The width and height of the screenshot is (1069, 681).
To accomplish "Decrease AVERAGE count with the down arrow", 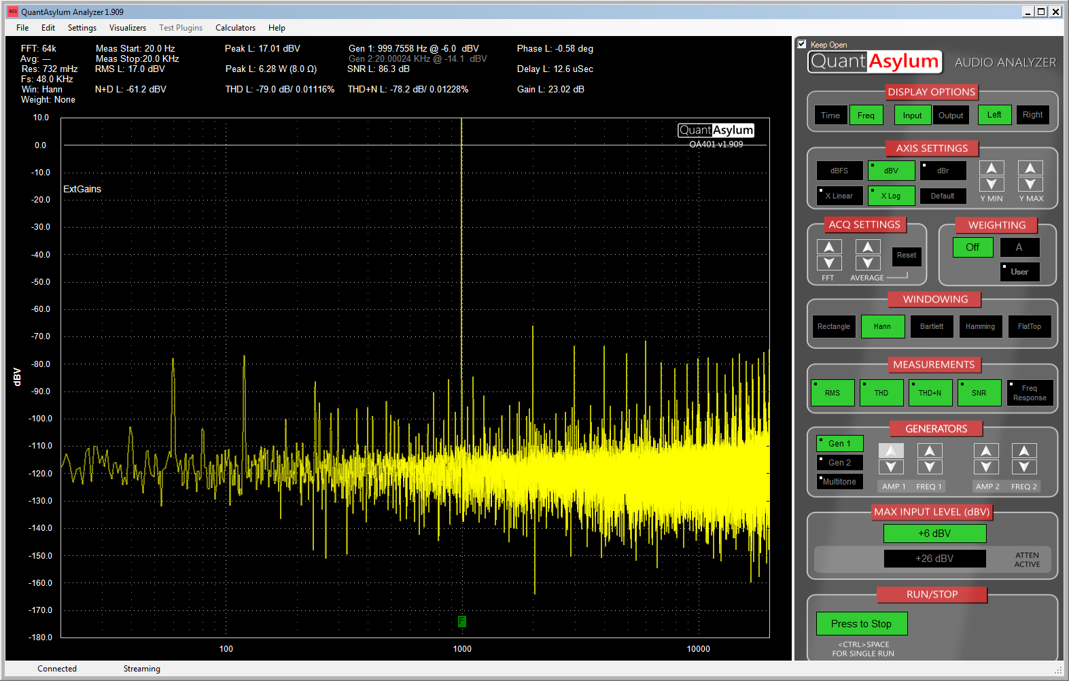I will (x=868, y=263).
